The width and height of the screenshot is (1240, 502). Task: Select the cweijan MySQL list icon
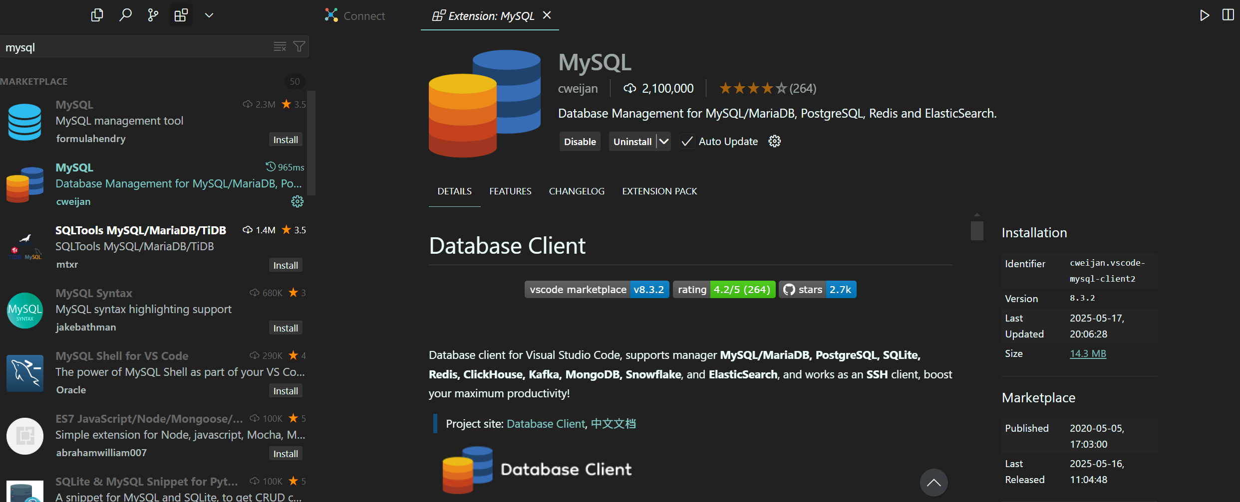[24, 185]
